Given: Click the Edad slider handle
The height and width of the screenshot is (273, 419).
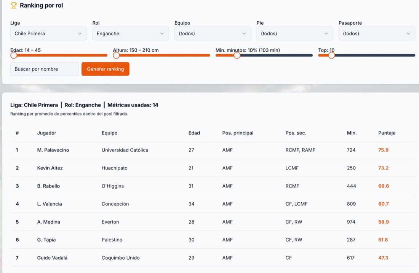Looking at the screenshot, I should pos(14,55).
